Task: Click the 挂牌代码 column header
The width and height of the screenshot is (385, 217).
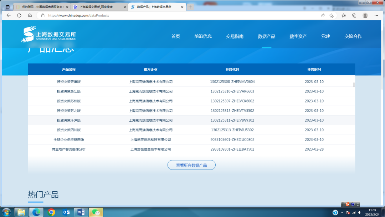Action: (232, 70)
